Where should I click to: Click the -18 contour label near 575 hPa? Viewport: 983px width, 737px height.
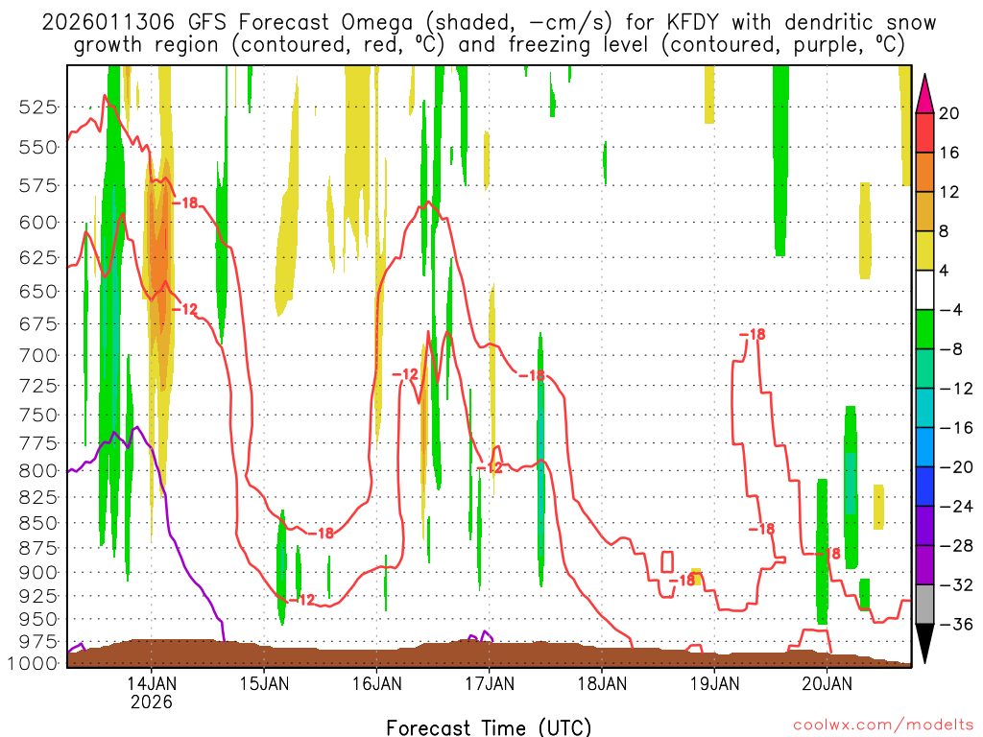185,202
